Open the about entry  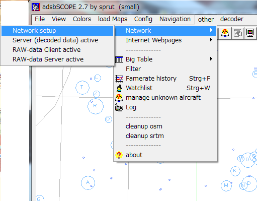pos(165,155)
